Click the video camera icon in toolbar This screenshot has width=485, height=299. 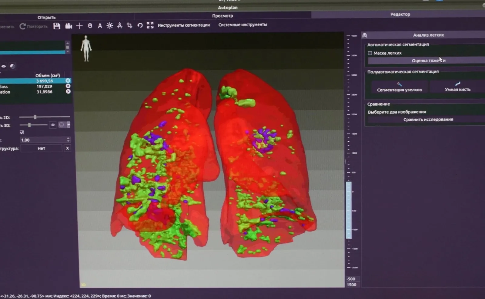69,26
